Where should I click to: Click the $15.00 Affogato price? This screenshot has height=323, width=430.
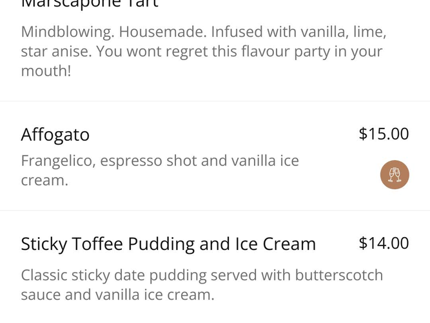(x=384, y=134)
